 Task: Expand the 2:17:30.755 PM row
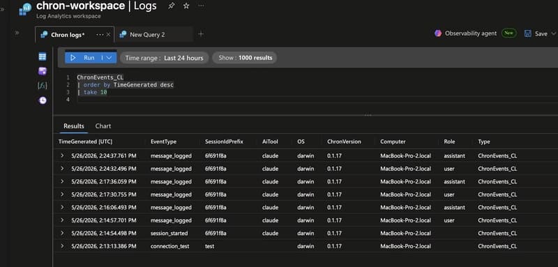point(62,194)
